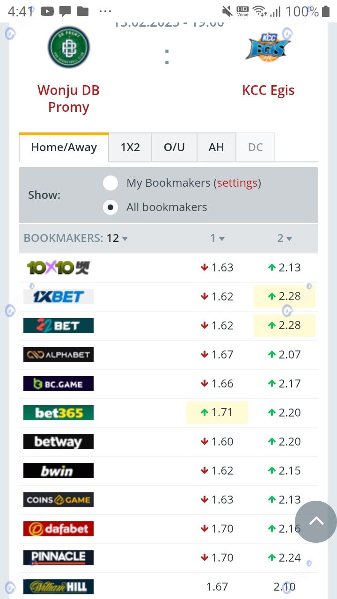Viewport: 337px width, 599px height.
Task: Tap the Wonju DB Promy team logo
Action: [x=68, y=47]
